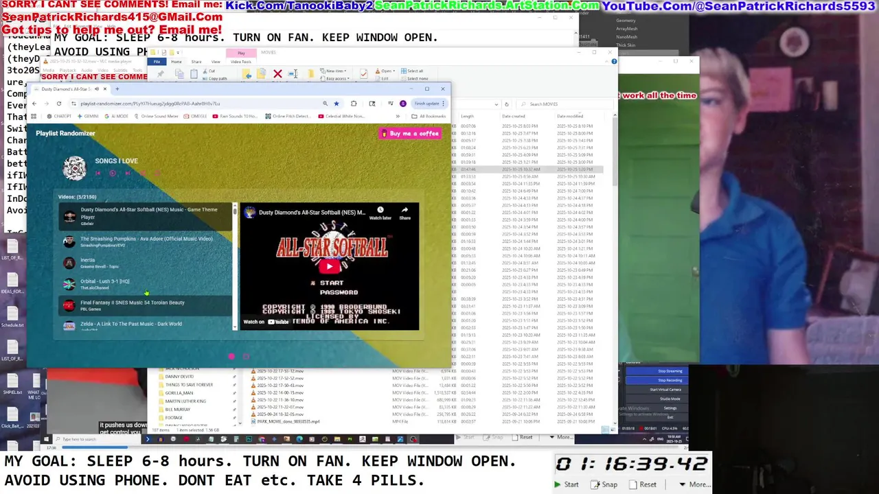Click Reset button on timer

(643, 484)
